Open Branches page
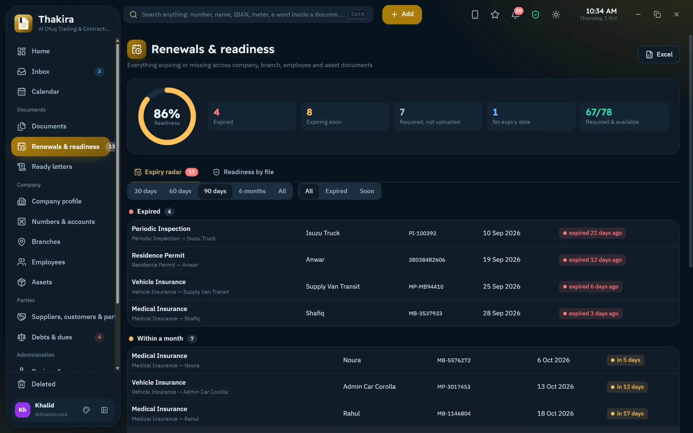The image size is (693, 433). tap(61, 242)
